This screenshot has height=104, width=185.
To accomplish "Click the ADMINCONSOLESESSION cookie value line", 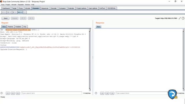I will click(x=40, y=47).
